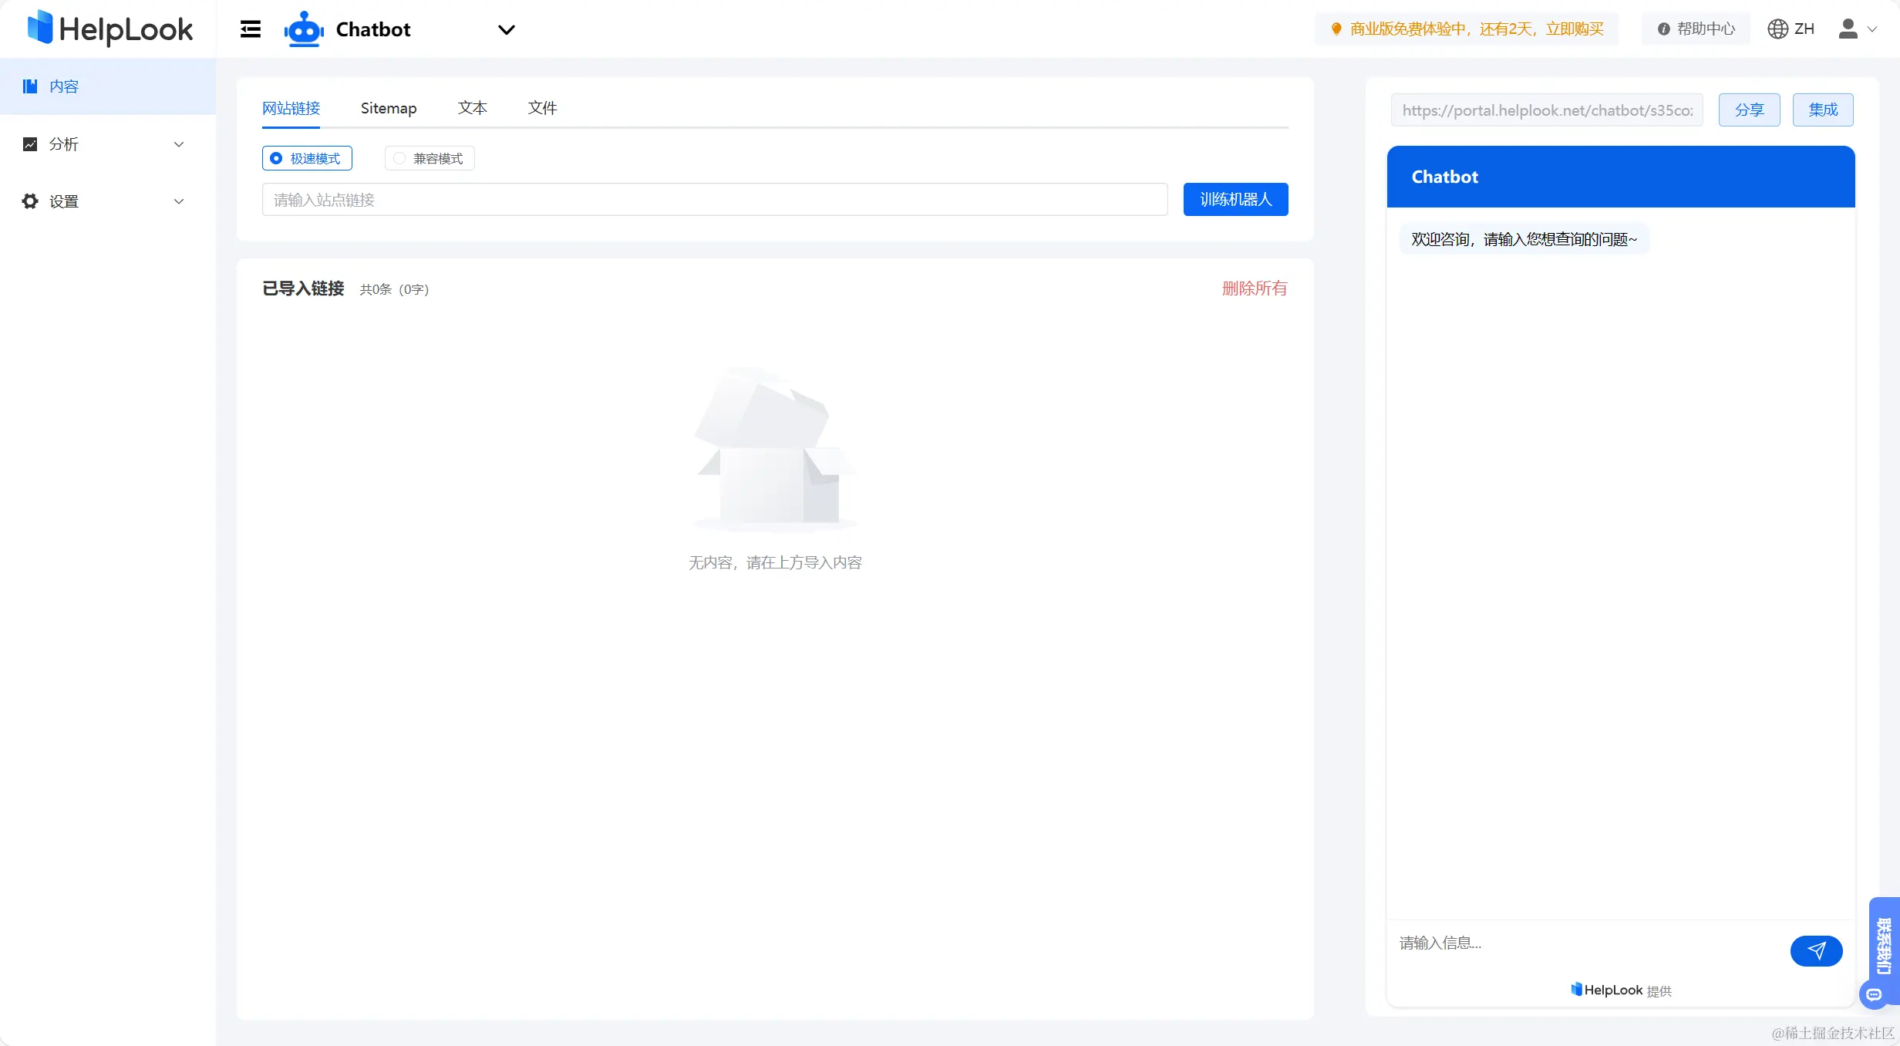Click the Chatbot robot icon

click(304, 29)
